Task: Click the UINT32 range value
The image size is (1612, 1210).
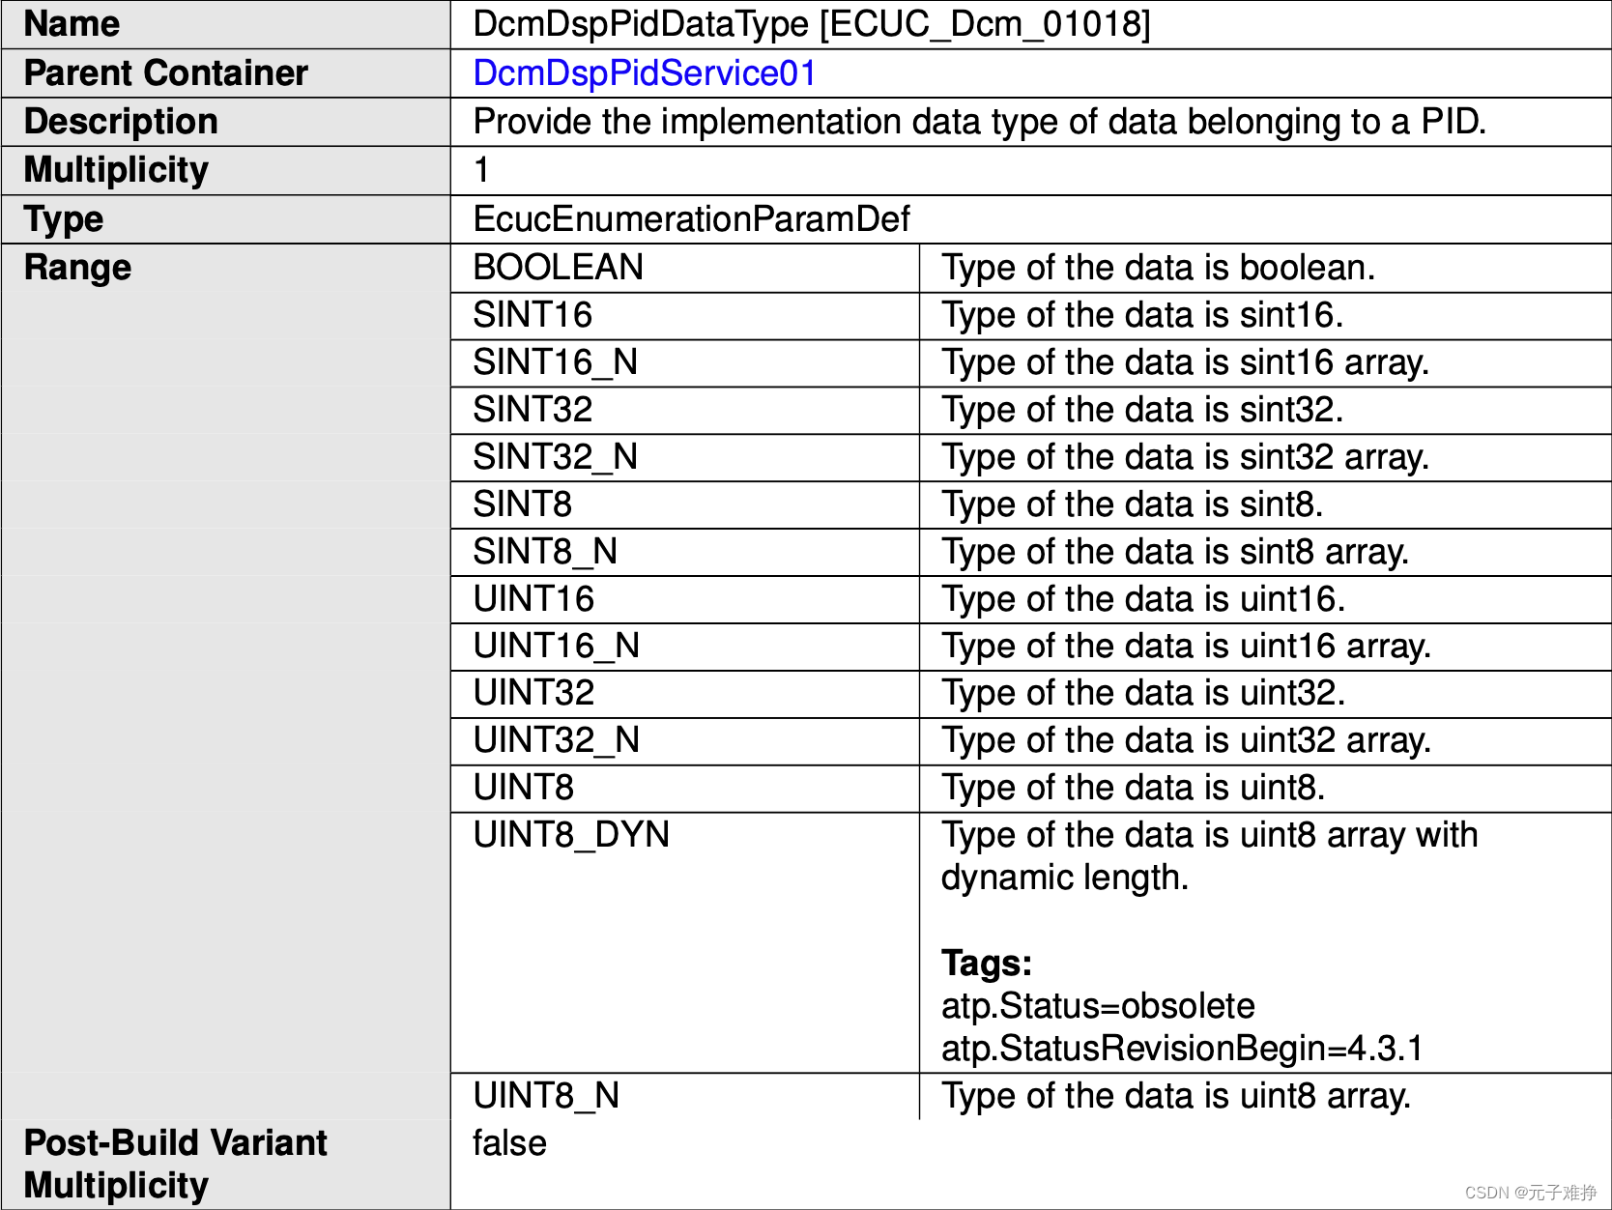Action: click(x=533, y=693)
